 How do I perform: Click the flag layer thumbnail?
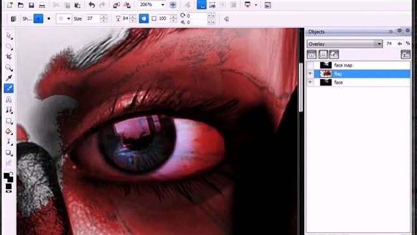click(x=326, y=74)
